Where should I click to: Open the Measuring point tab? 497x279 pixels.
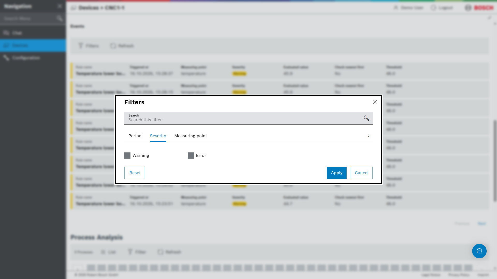[x=191, y=136]
